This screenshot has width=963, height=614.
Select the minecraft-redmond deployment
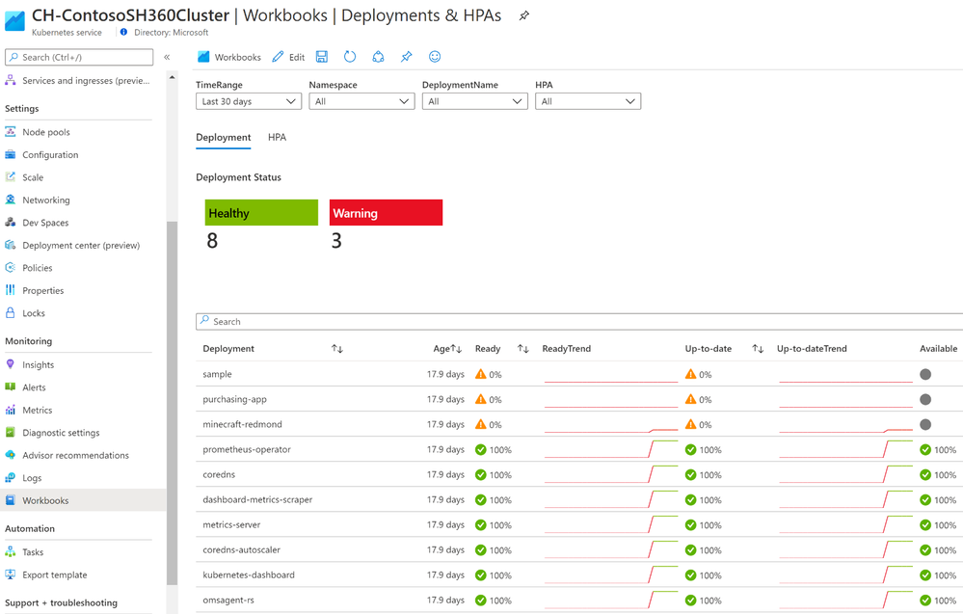pyautogui.click(x=579, y=424)
